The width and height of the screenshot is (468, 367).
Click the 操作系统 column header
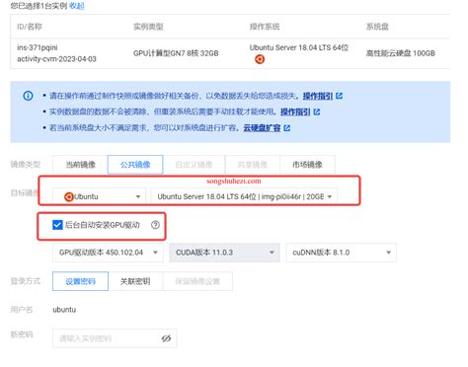[x=265, y=27]
